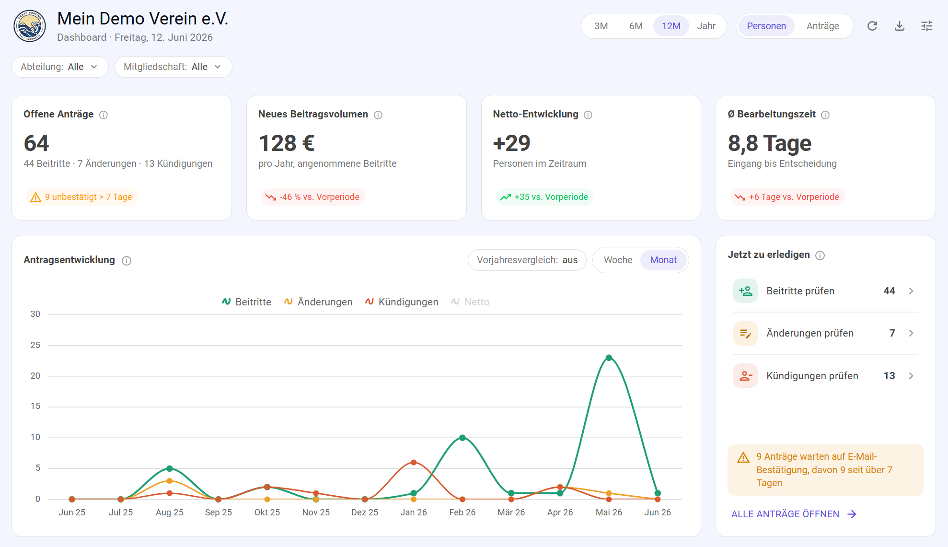Toggle the Kündigungen series in chart legend

[x=402, y=302]
